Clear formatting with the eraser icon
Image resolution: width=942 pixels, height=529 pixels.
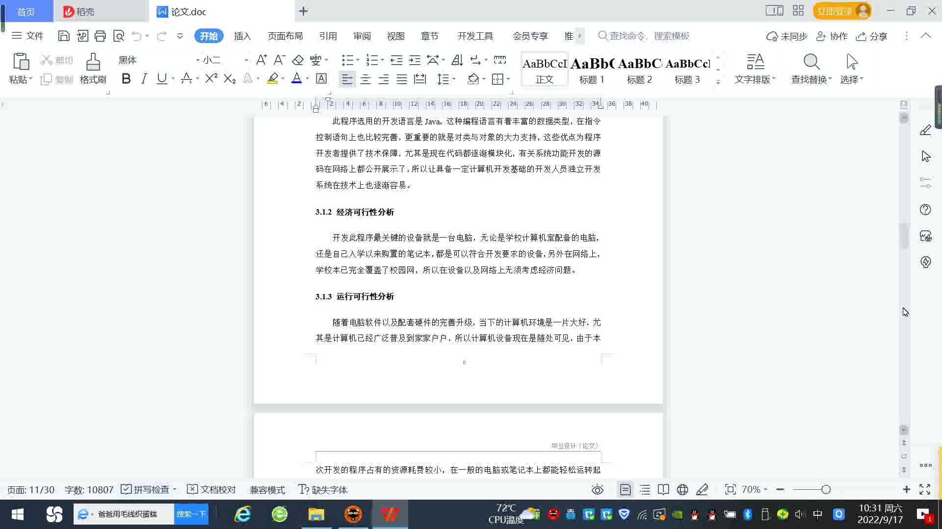point(298,60)
